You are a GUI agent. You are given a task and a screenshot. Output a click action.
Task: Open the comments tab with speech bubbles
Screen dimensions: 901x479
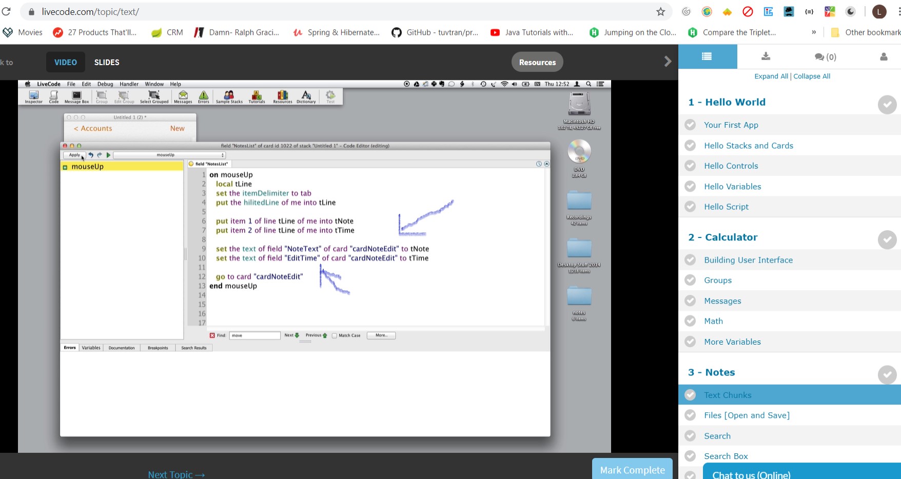pos(825,56)
